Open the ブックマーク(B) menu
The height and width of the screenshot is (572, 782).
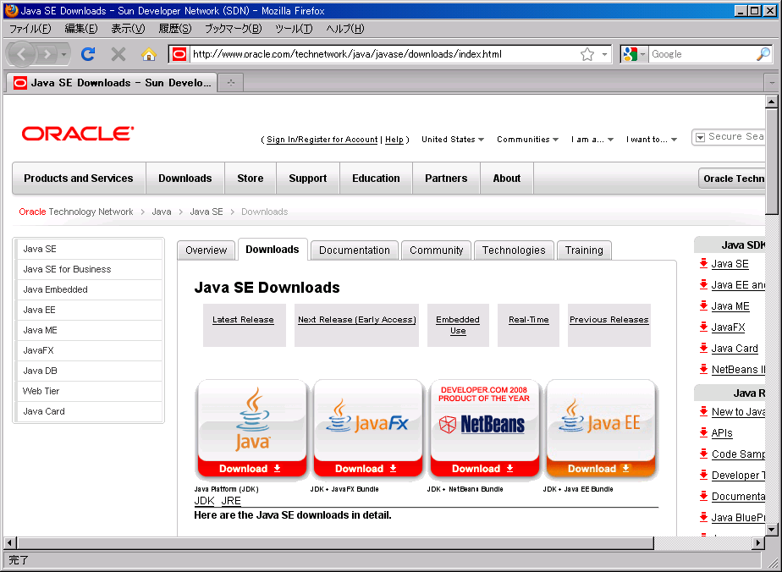[234, 29]
